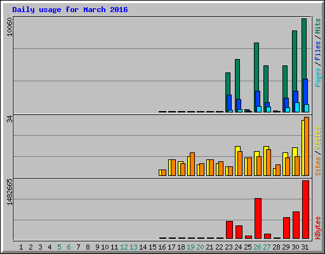Select the red KBytes bar for day 29
The image size is (325, 254).
(x=286, y=228)
